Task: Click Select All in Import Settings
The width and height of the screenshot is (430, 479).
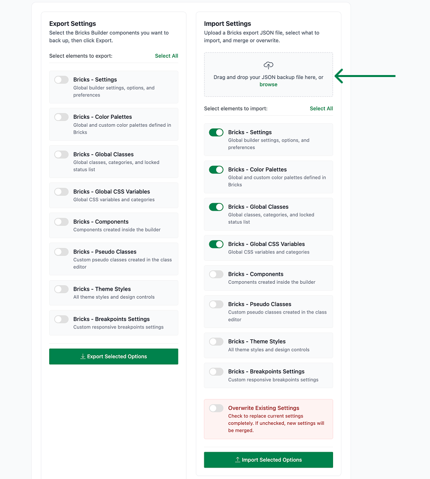Action: [321, 108]
